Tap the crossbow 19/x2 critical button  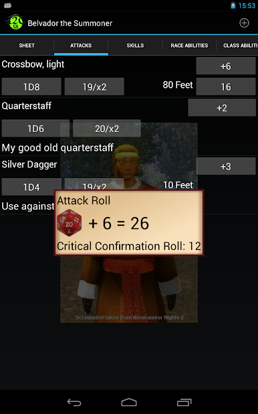(x=94, y=86)
